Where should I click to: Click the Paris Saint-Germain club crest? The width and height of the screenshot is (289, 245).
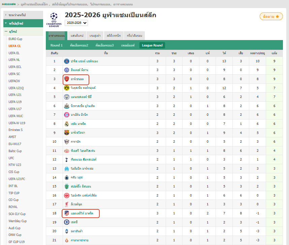tap(66, 61)
